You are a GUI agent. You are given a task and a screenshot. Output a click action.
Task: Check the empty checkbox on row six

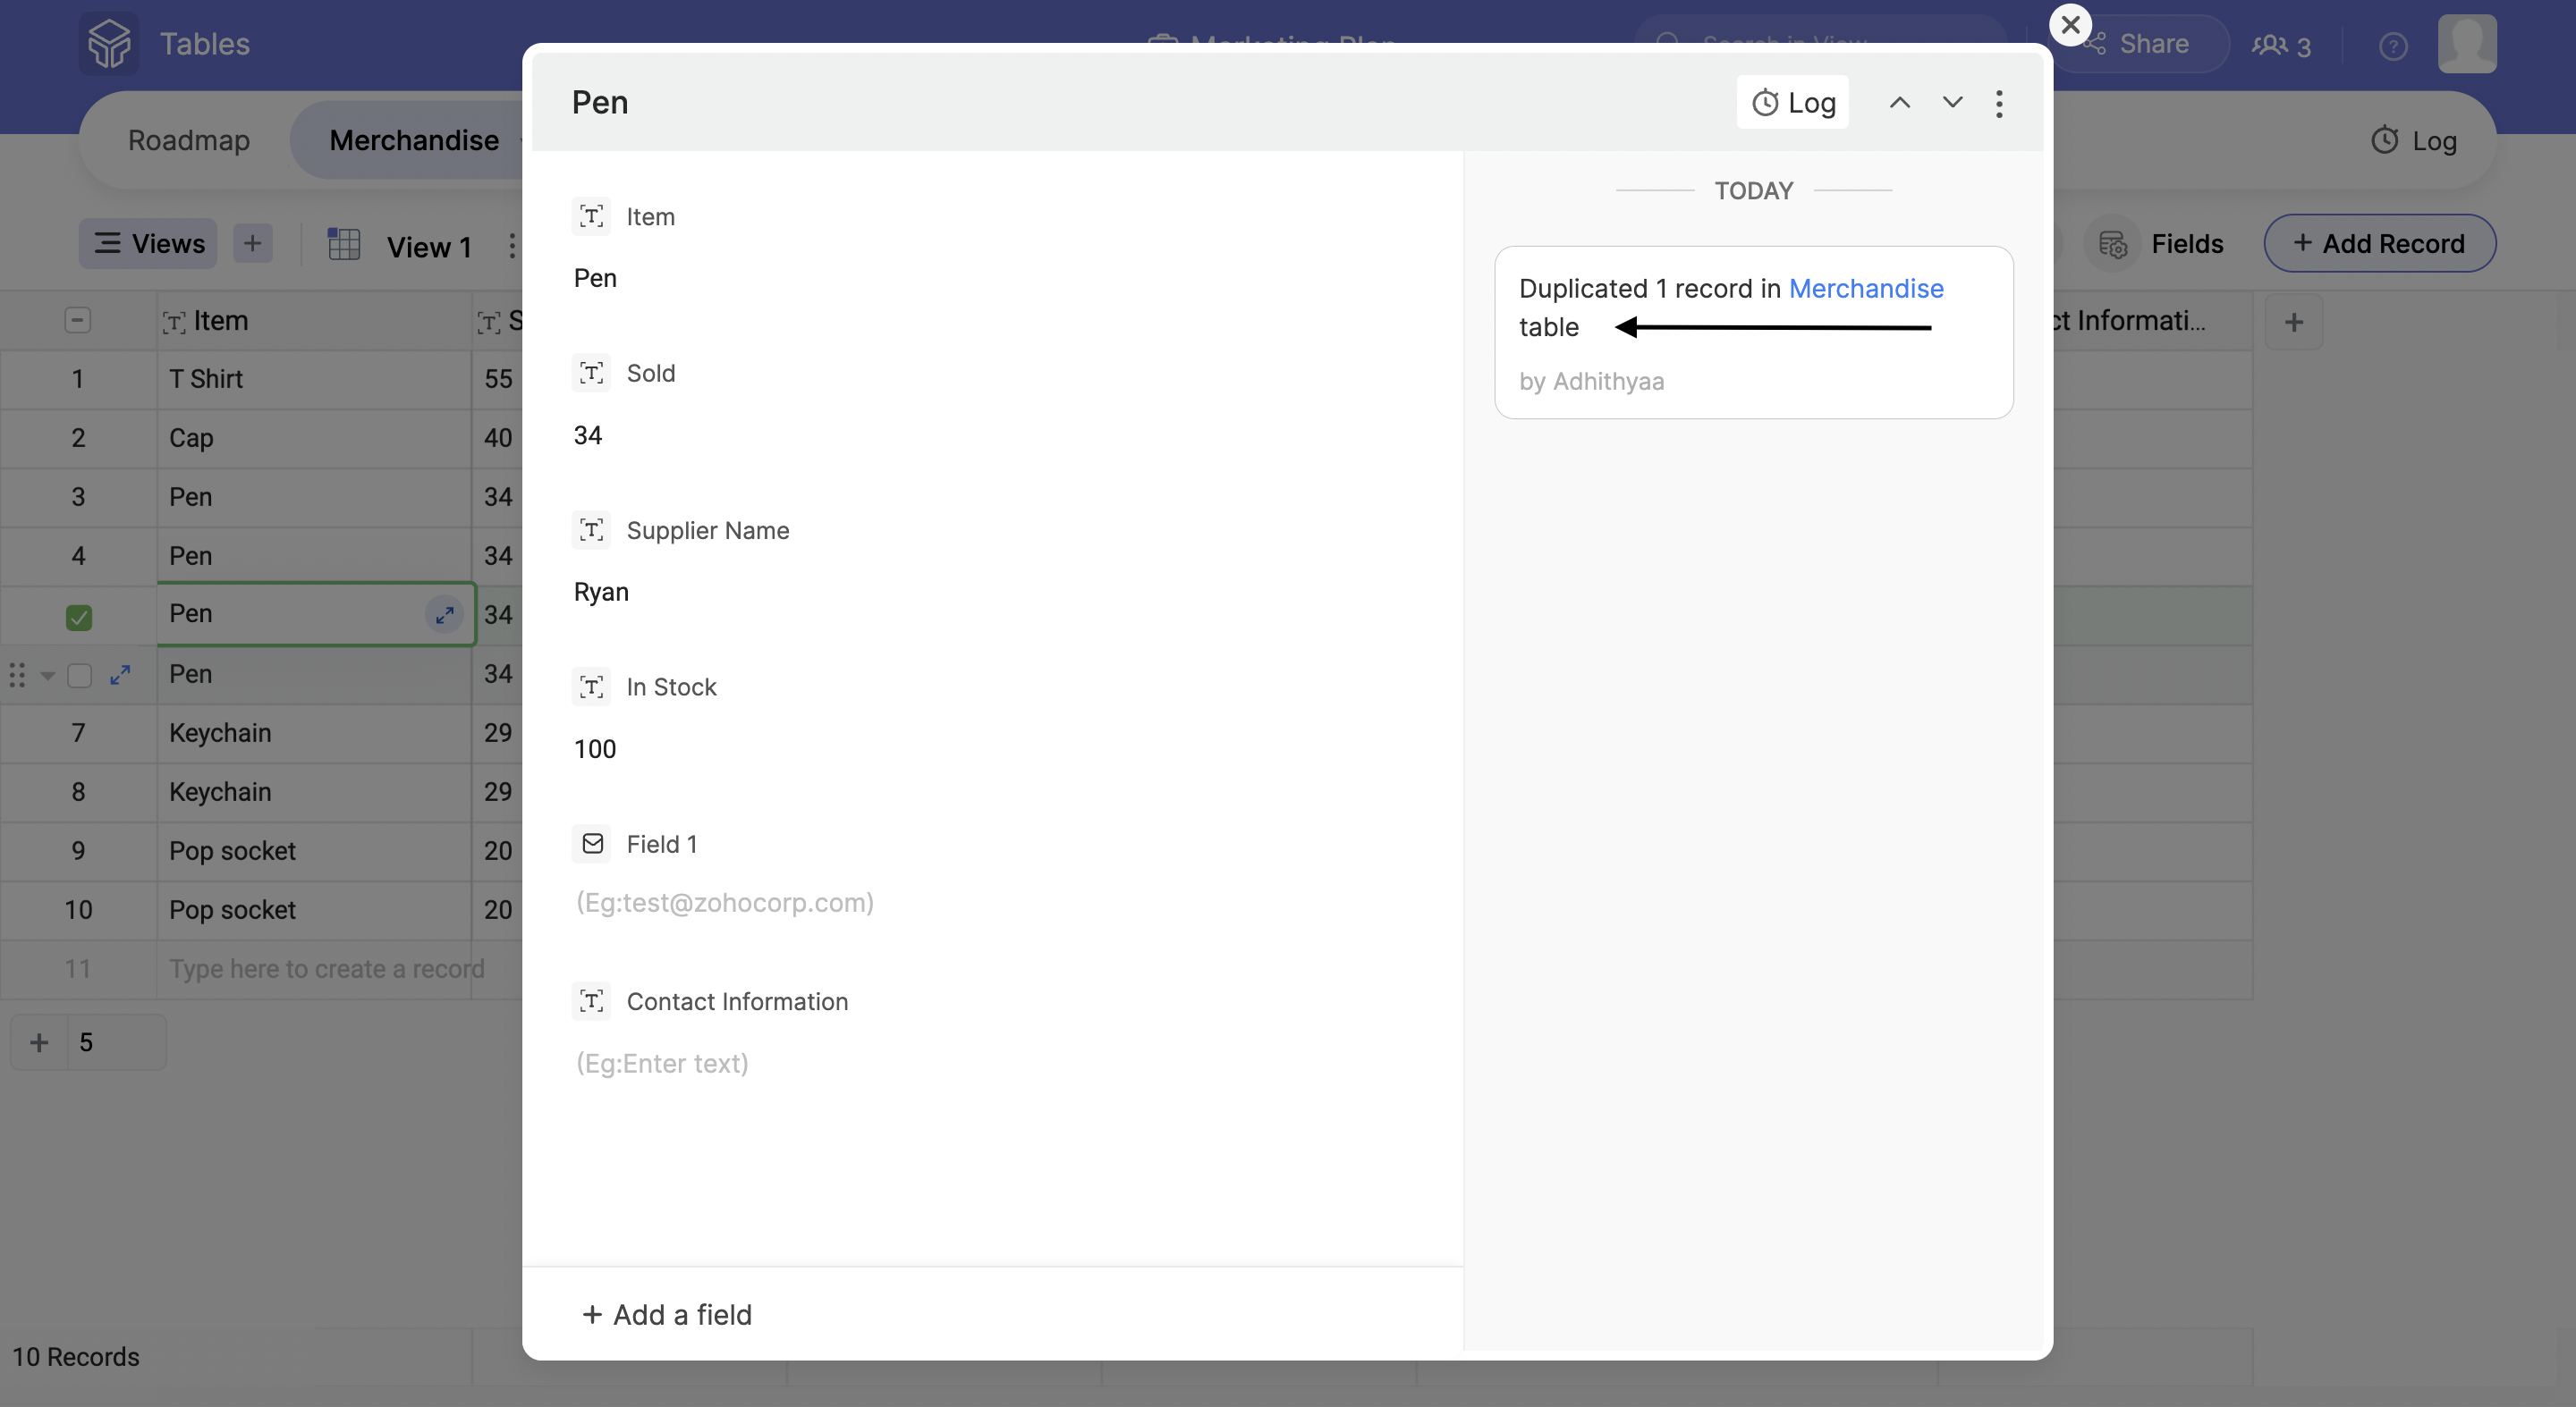point(79,677)
